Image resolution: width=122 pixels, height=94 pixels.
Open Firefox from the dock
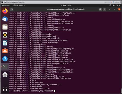tap(5, 11)
